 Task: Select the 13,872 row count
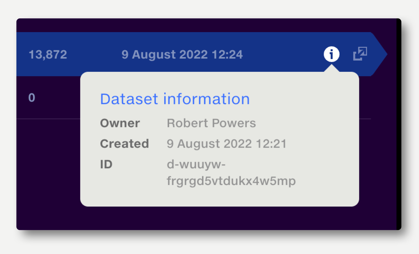[x=48, y=55]
